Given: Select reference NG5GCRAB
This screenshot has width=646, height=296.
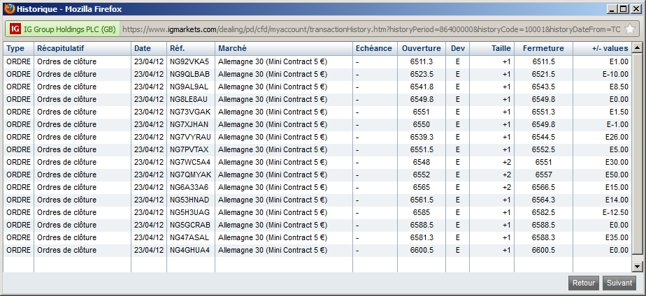Looking at the screenshot, I should (190, 225).
